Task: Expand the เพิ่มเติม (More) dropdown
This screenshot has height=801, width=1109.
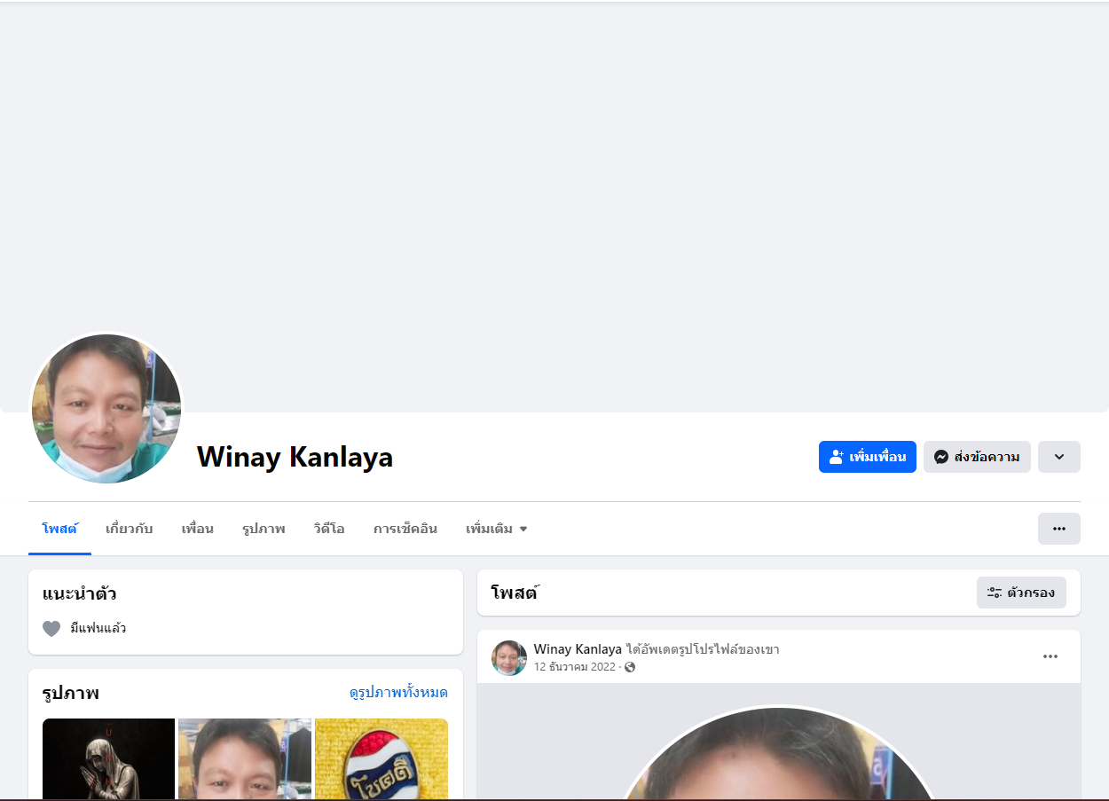Action: (x=497, y=529)
